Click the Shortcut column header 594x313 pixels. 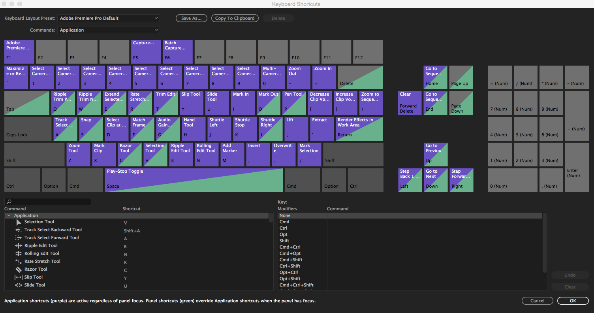click(x=132, y=209)
